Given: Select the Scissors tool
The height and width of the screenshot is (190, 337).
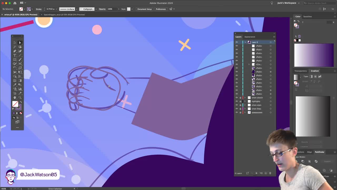Looking at the screenshot, I should coord(20,64).
